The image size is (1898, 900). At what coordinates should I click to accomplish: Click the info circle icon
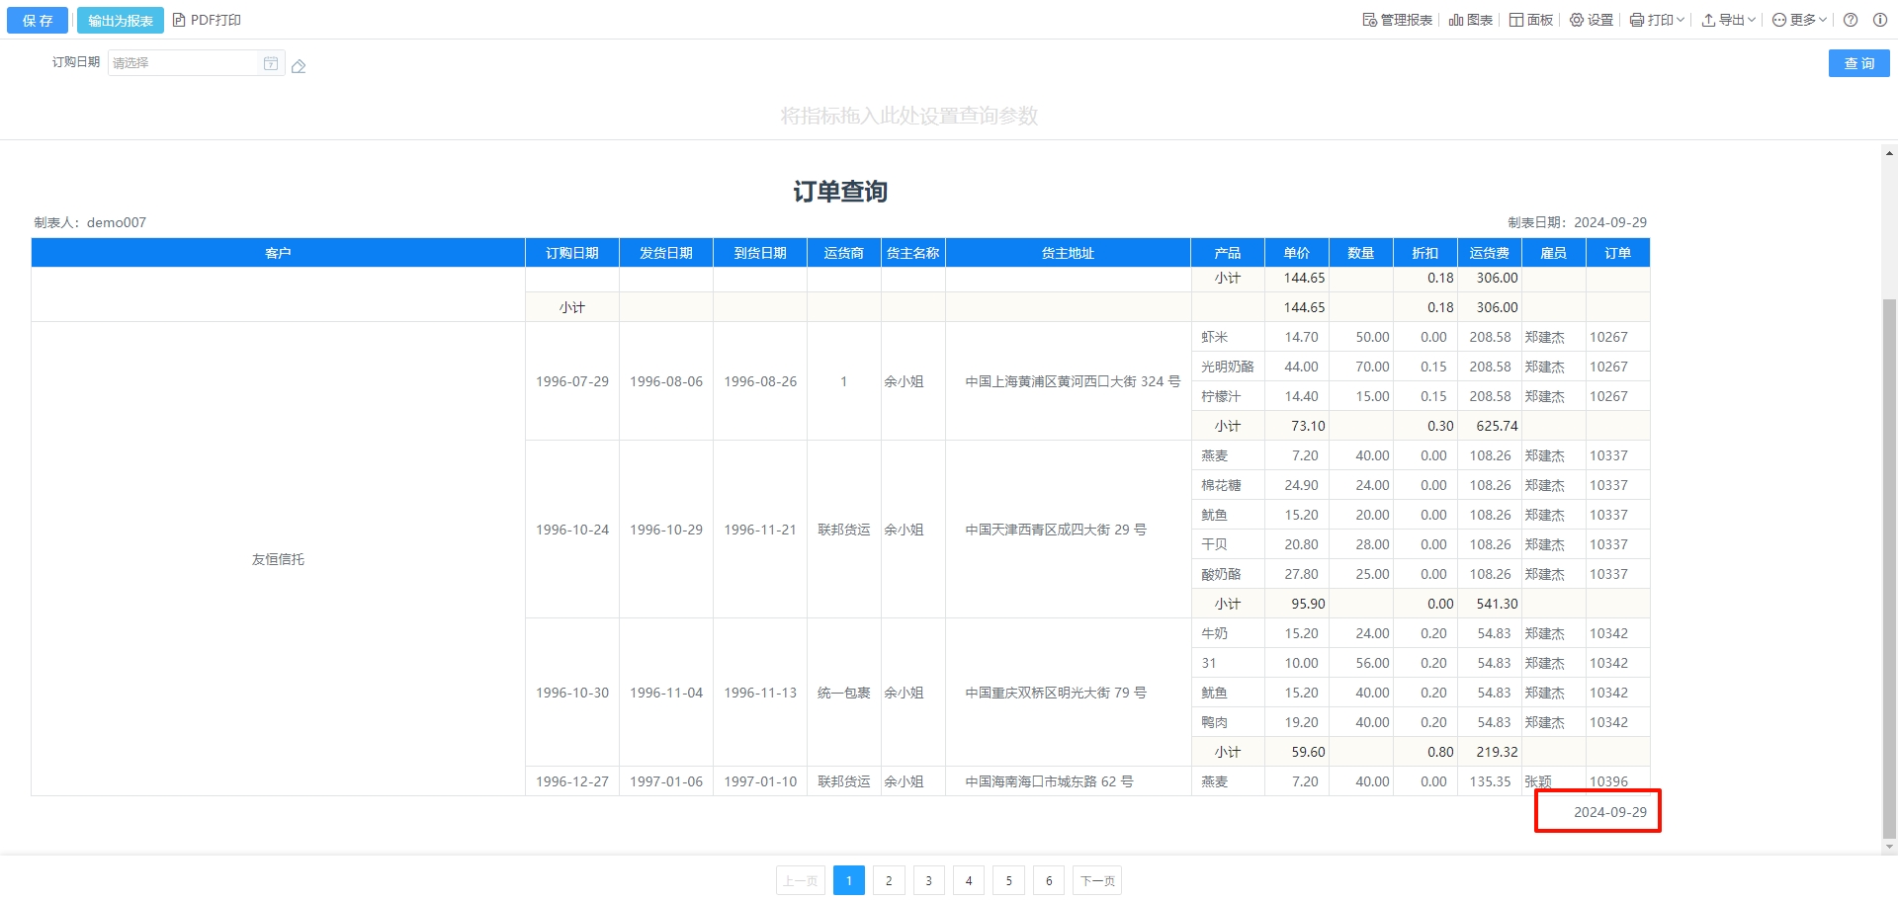pos(1879,20)
